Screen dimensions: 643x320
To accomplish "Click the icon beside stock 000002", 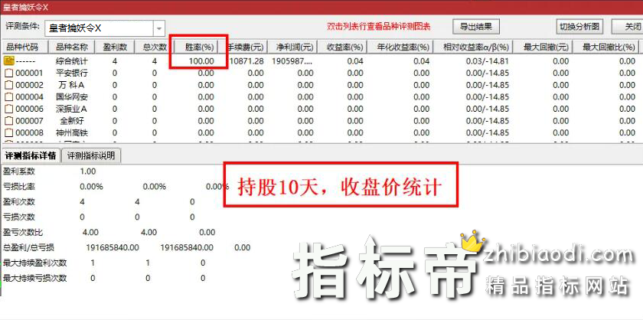I will pos(10,85).
